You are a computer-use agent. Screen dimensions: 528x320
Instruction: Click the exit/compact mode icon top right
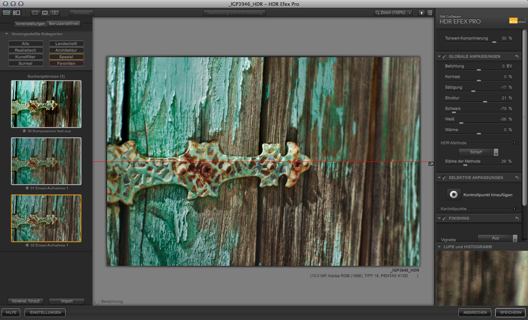(x=430, y=12)
